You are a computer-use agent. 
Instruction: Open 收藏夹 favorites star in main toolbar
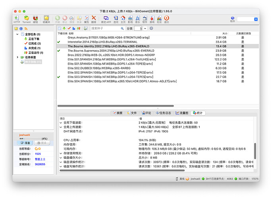[x=46, y=19]
